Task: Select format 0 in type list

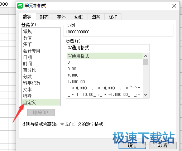Action: [105, 62]
